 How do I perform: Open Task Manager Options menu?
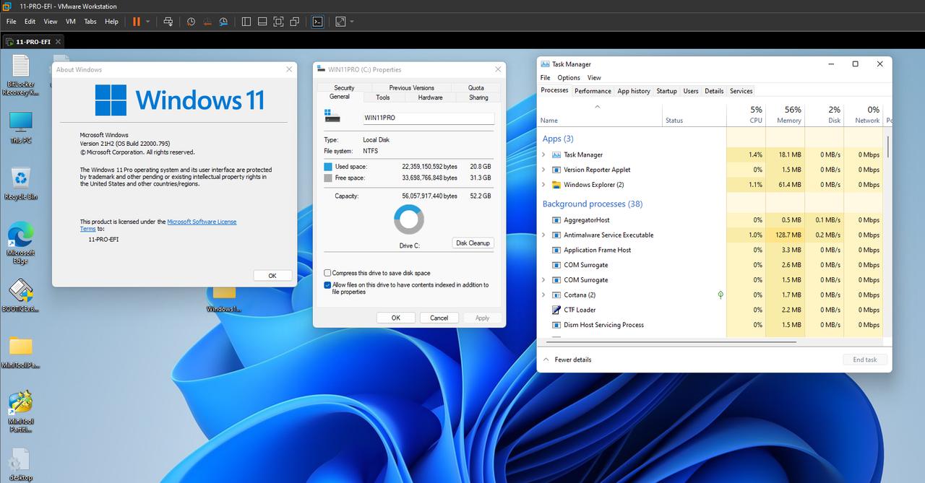click(569, 77)
